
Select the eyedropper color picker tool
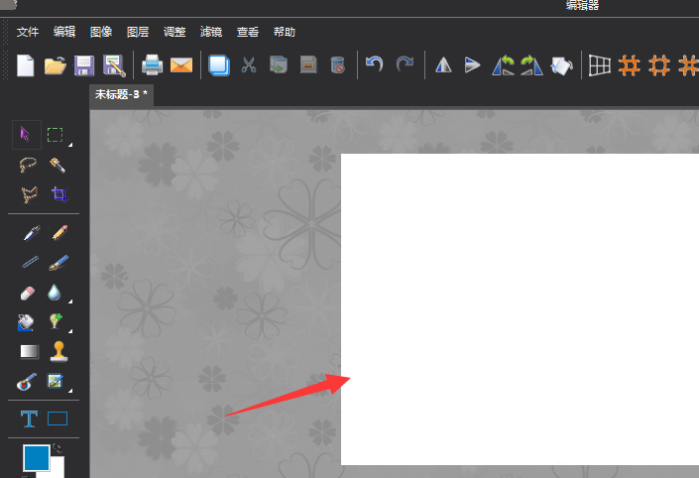coord(31,233)
